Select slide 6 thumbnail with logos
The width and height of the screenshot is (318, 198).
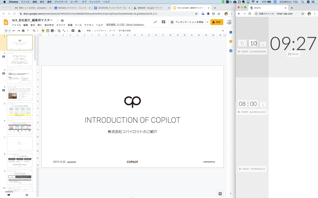pyautogui.click(x=20, y=127)
